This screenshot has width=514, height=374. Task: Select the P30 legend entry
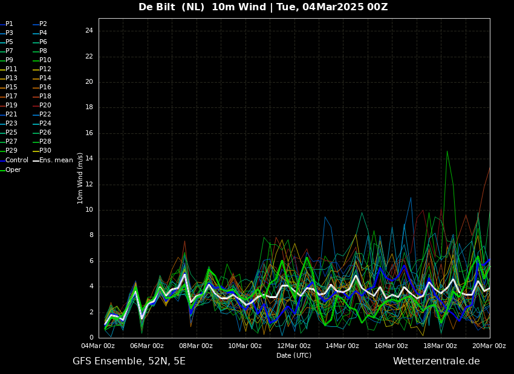42,150
